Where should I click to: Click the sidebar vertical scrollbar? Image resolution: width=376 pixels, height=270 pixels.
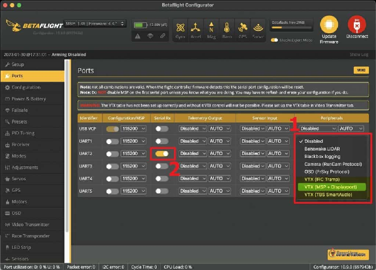pos(67,146)
